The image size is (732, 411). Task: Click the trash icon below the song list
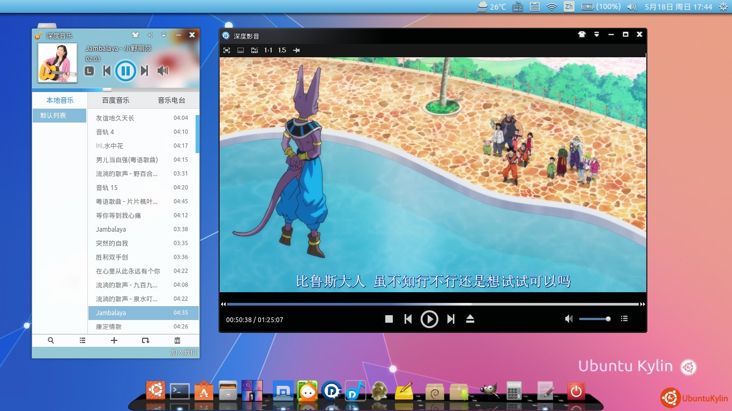point(177,340)
